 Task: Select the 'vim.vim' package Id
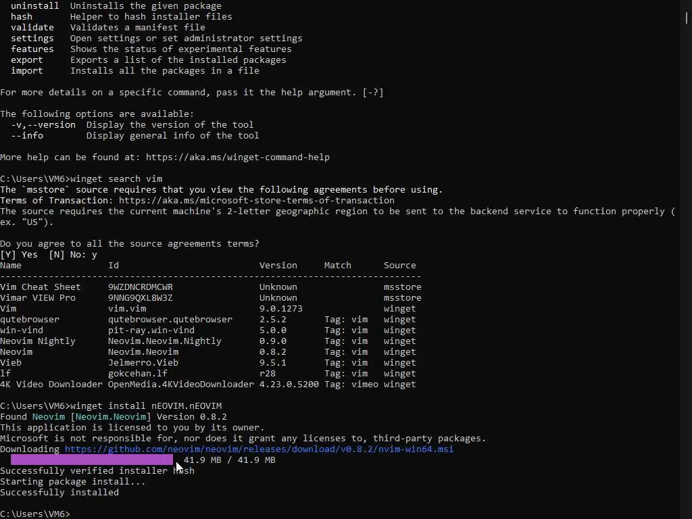pos(127,308)
